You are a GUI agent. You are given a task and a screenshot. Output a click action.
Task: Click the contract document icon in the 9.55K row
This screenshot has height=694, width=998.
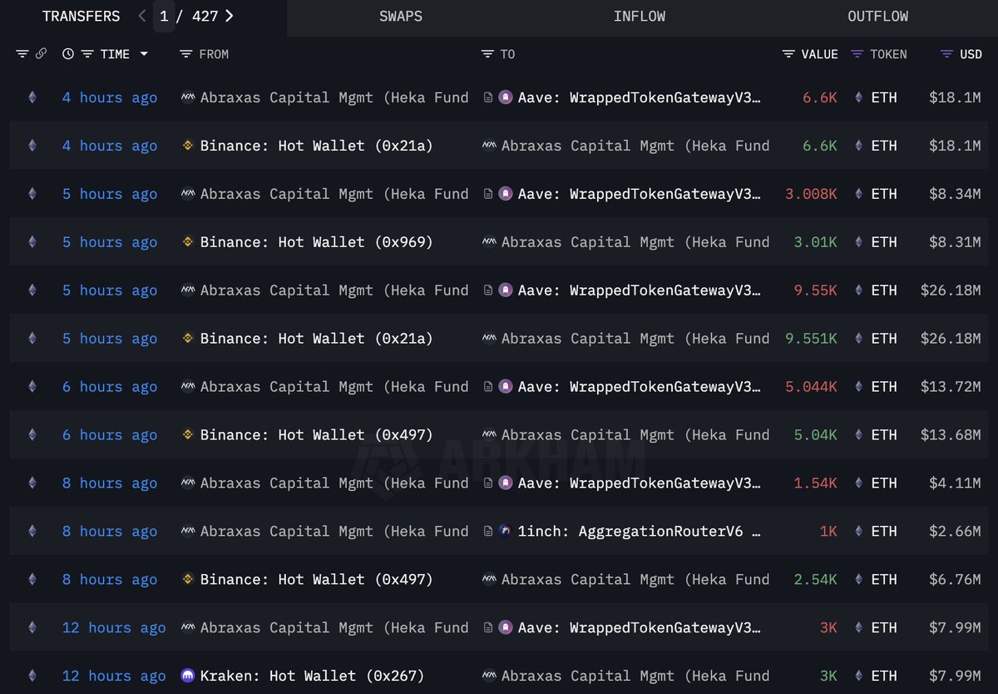tap(488, 290)
